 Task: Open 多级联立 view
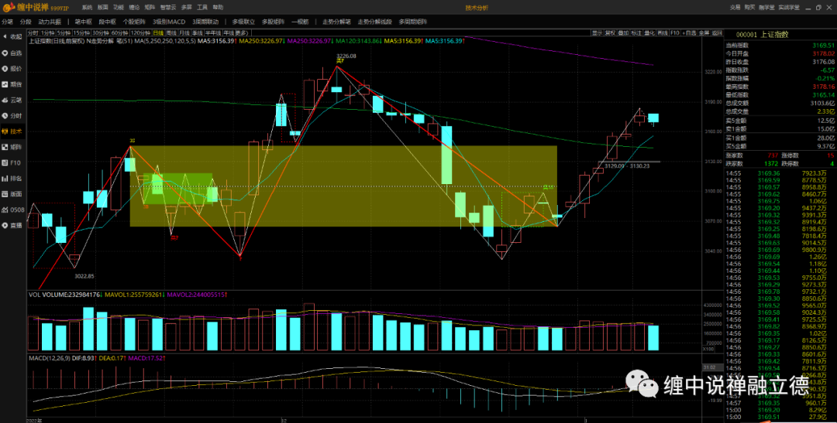coord(243,22)
